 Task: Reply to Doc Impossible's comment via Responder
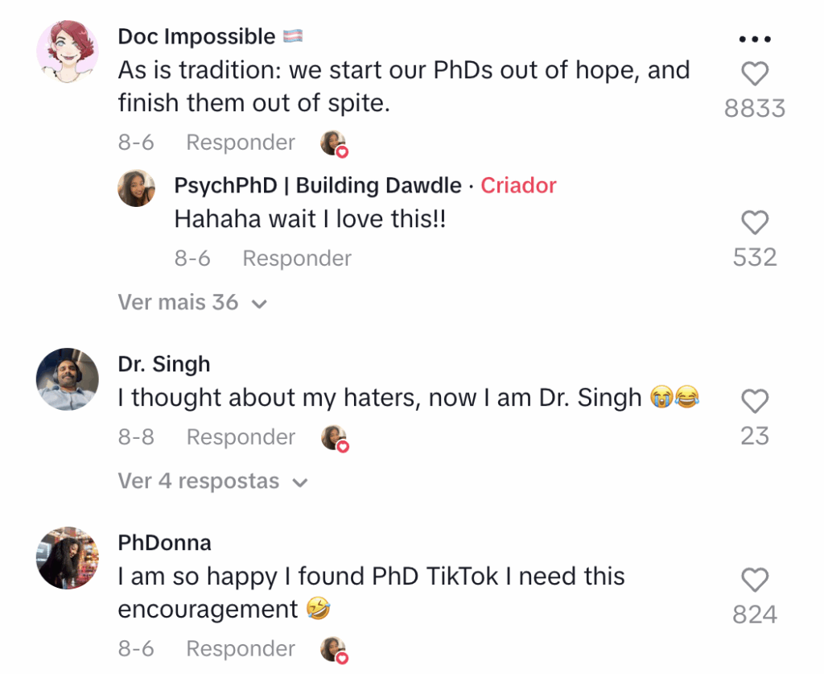(241, 143)
